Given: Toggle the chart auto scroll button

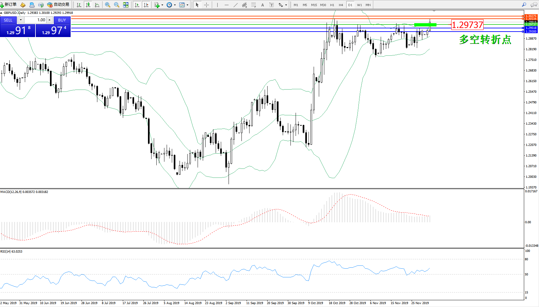Looking at the screenshot, I should 137,5.
